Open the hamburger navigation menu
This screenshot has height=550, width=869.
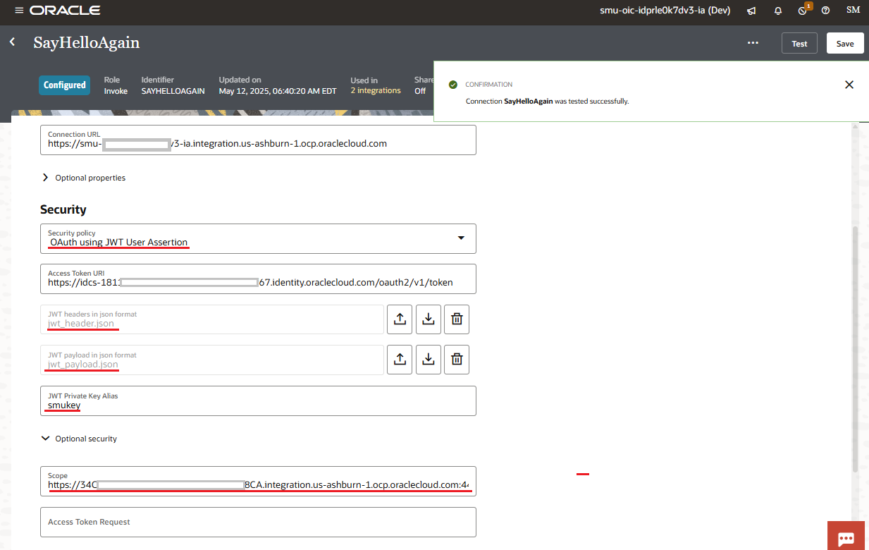[18, 11]
